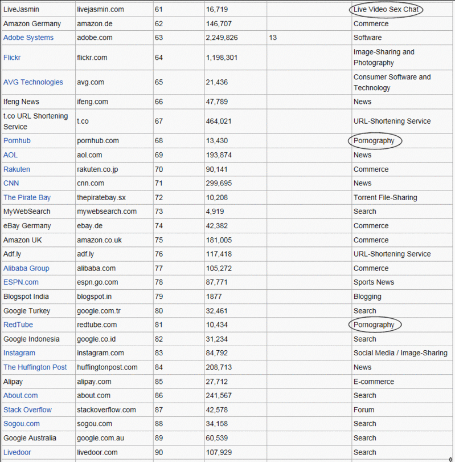Open the AVG Technologies link

click(x=33, y=82)
